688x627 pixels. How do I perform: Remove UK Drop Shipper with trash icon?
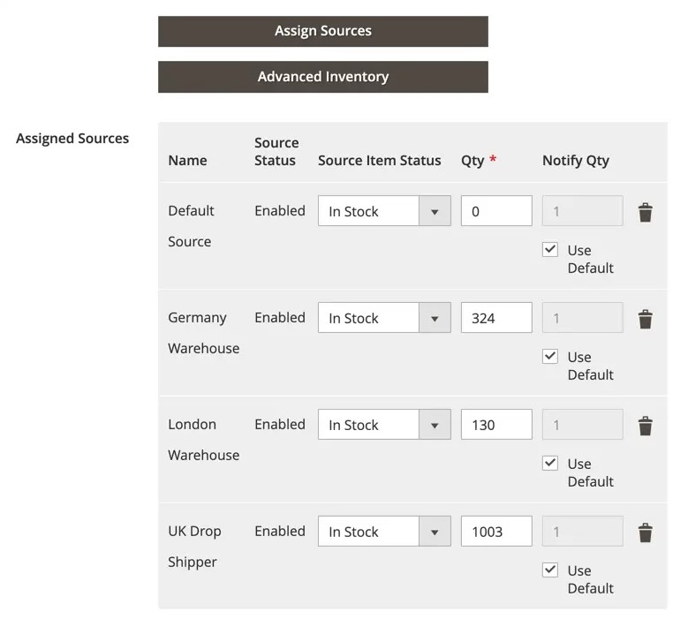pos(645,533)
